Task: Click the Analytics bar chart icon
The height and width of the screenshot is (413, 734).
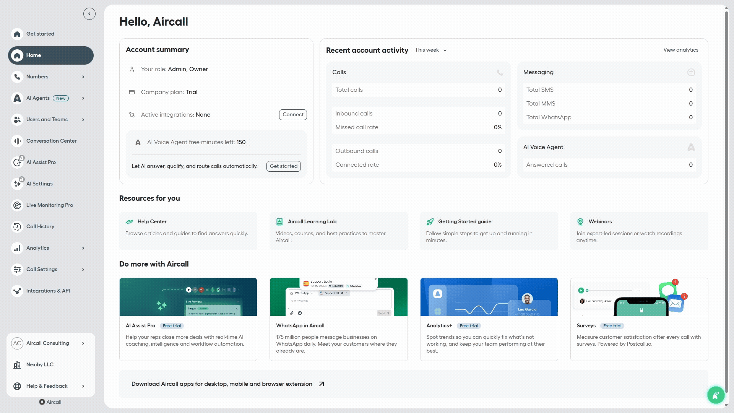Action: click(x=17, y=248)
